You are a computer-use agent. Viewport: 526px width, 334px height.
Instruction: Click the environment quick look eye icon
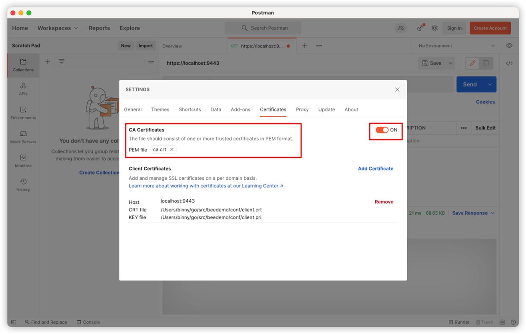(509, 46)
